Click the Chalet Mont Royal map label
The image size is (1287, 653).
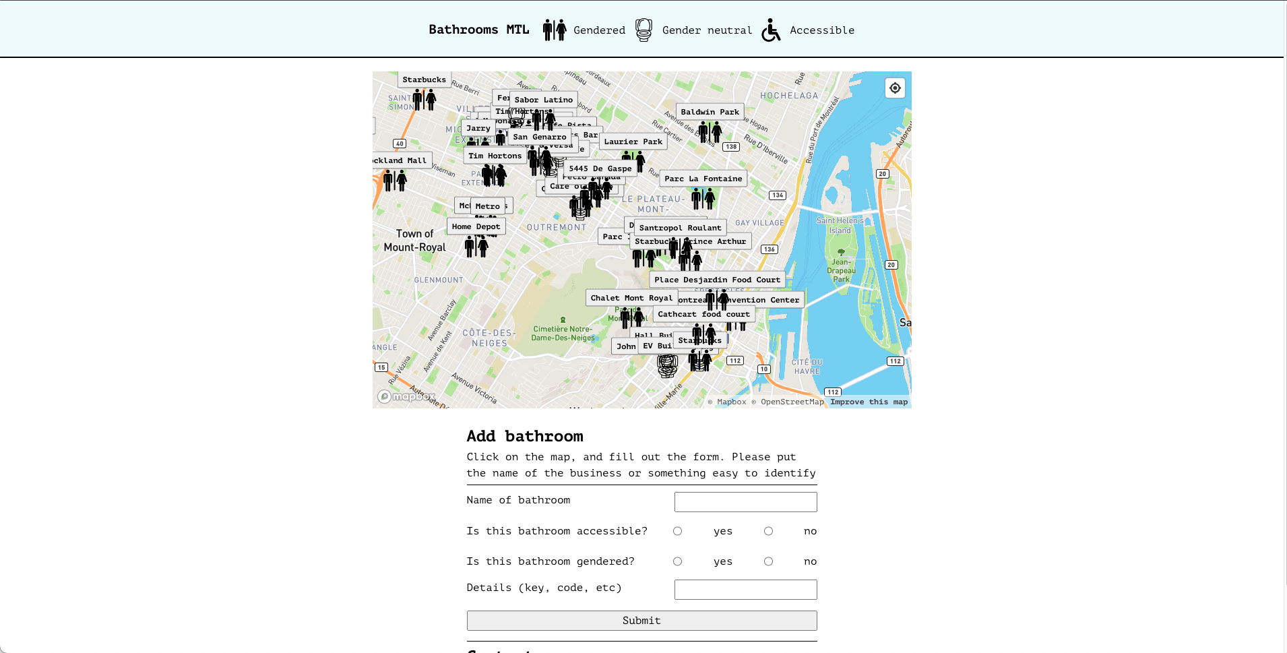(x=631, y=298)
